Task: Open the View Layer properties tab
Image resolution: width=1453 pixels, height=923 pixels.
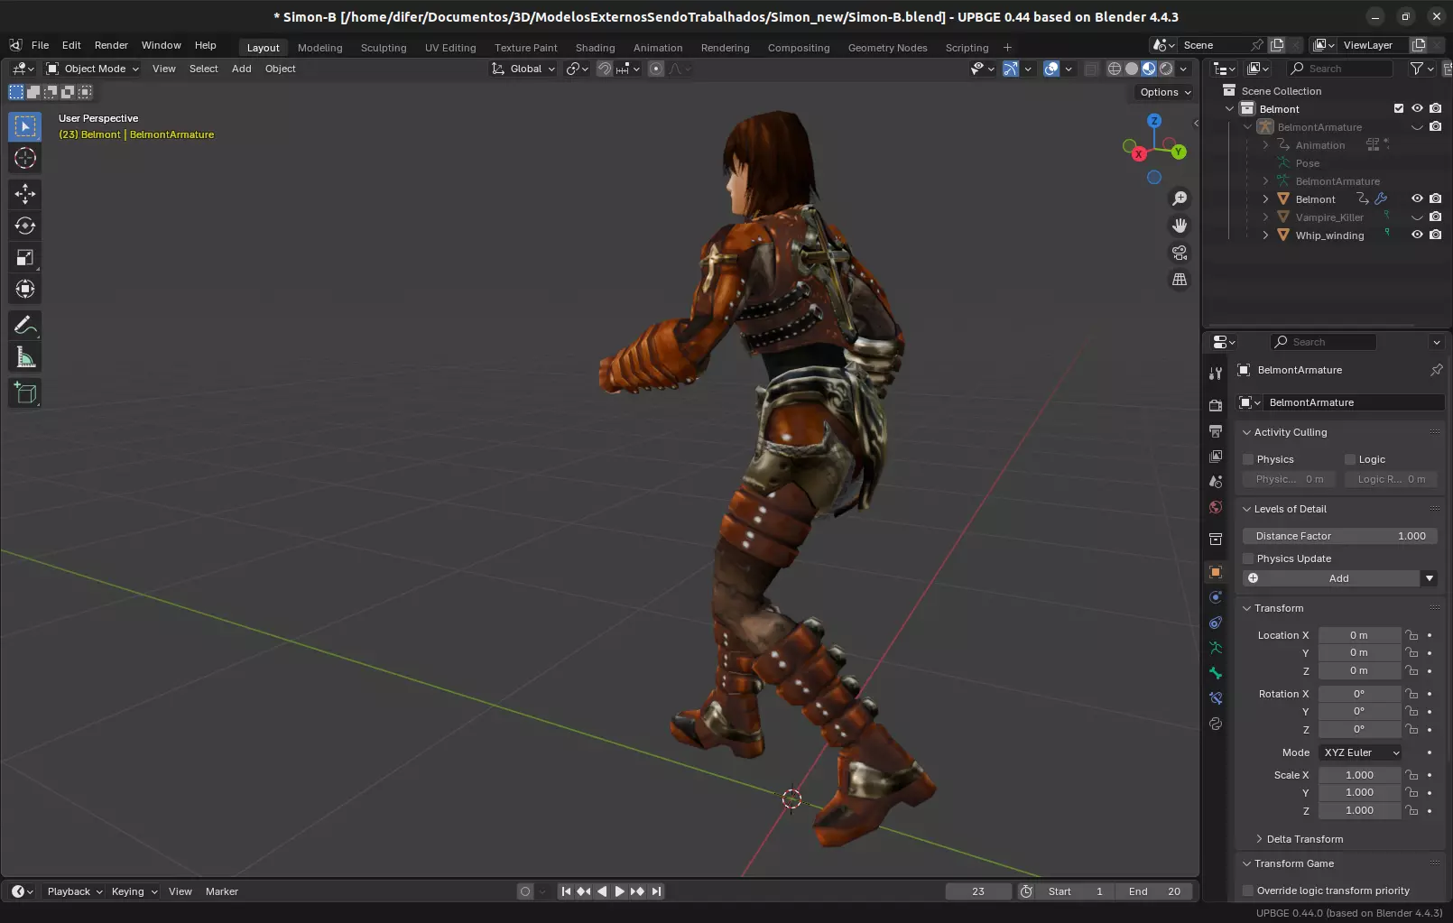Action: (x=1216, y=457)
